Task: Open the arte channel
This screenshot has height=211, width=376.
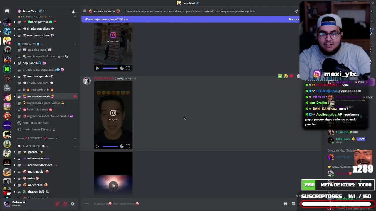Action: tap(33, 178)
